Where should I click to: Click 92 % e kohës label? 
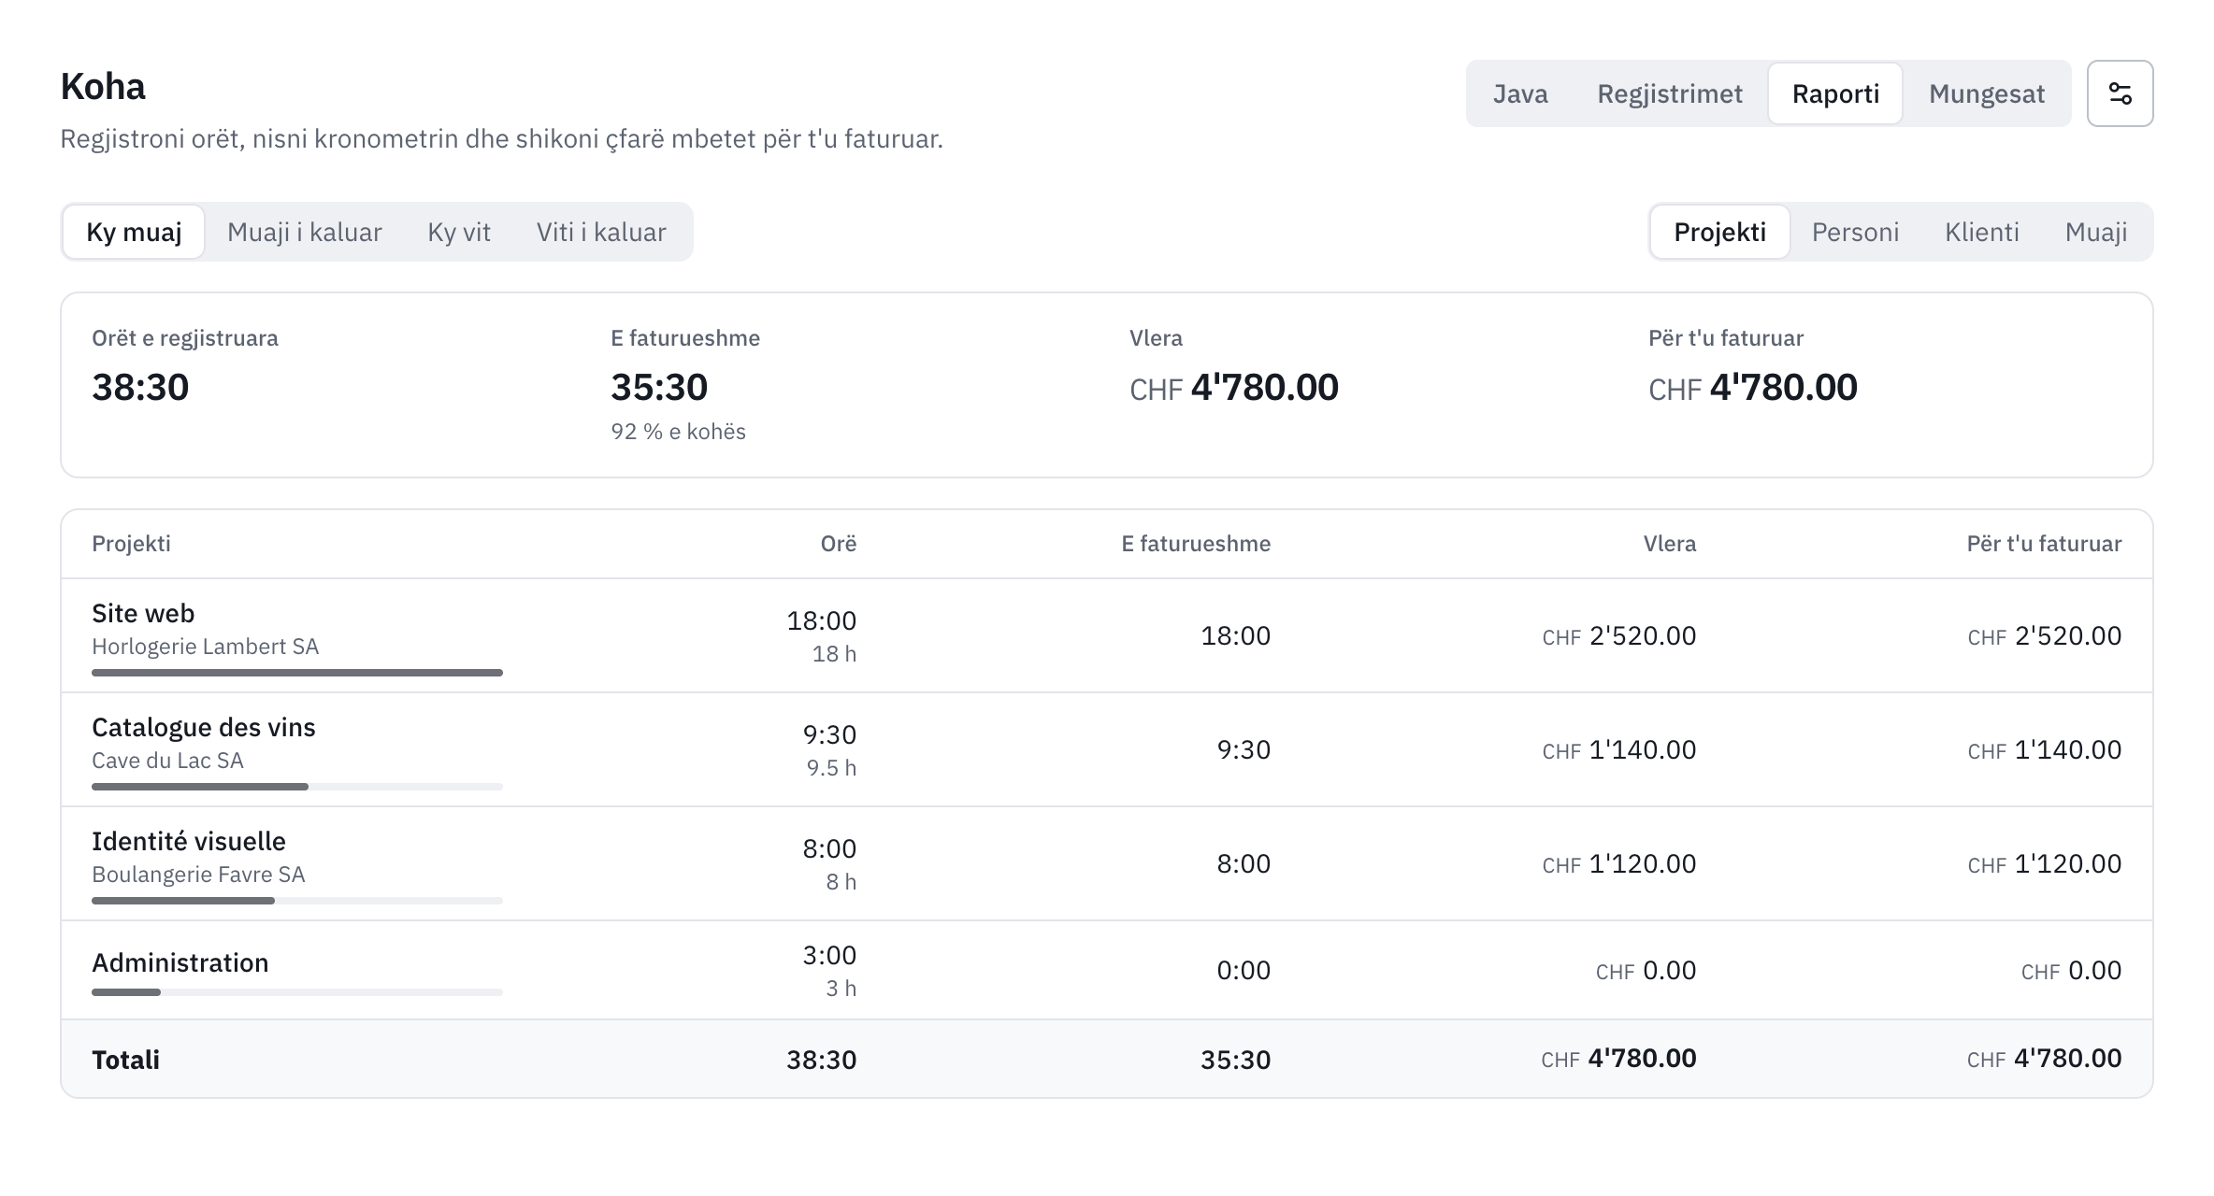[x=678, y=432]
